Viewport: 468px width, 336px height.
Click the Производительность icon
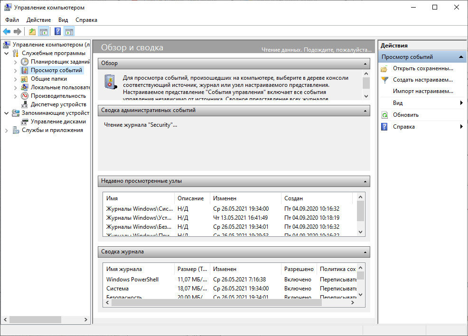click(25, 96)
